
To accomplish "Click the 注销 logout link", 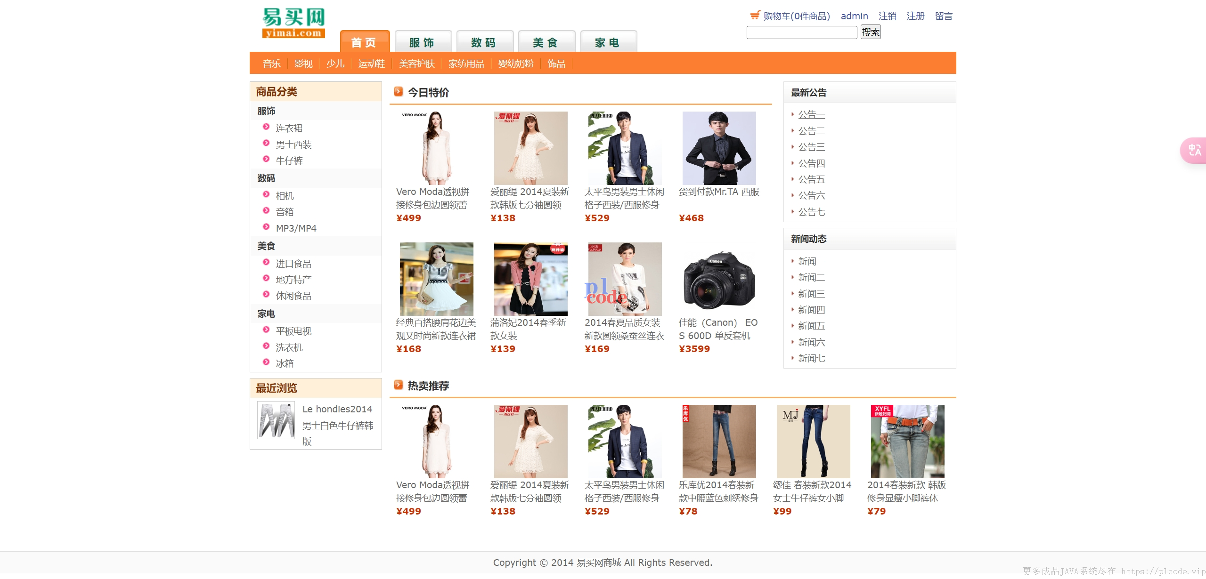I will click(x=887, y=16).
